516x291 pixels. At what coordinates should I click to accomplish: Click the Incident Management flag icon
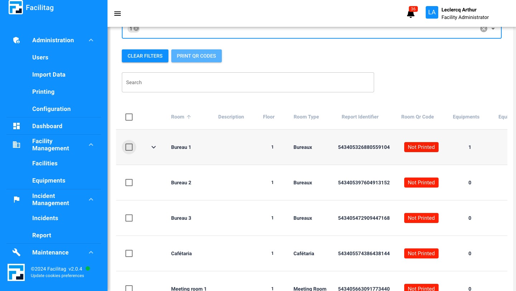click(16, 199)
